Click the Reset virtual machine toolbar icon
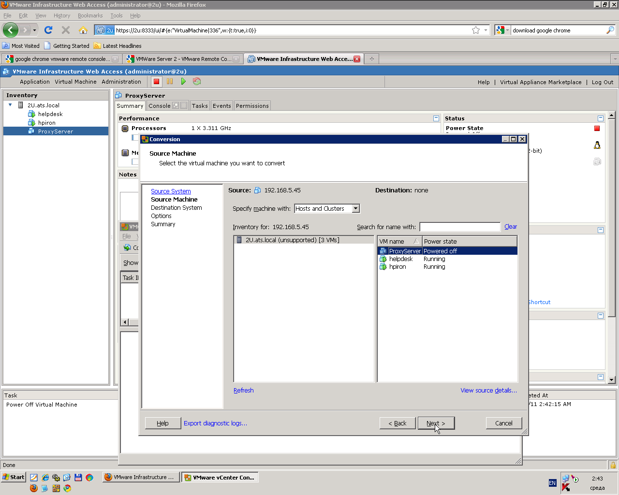The width and height of the screenshot is (619, 495). click(x=197, y=82)
